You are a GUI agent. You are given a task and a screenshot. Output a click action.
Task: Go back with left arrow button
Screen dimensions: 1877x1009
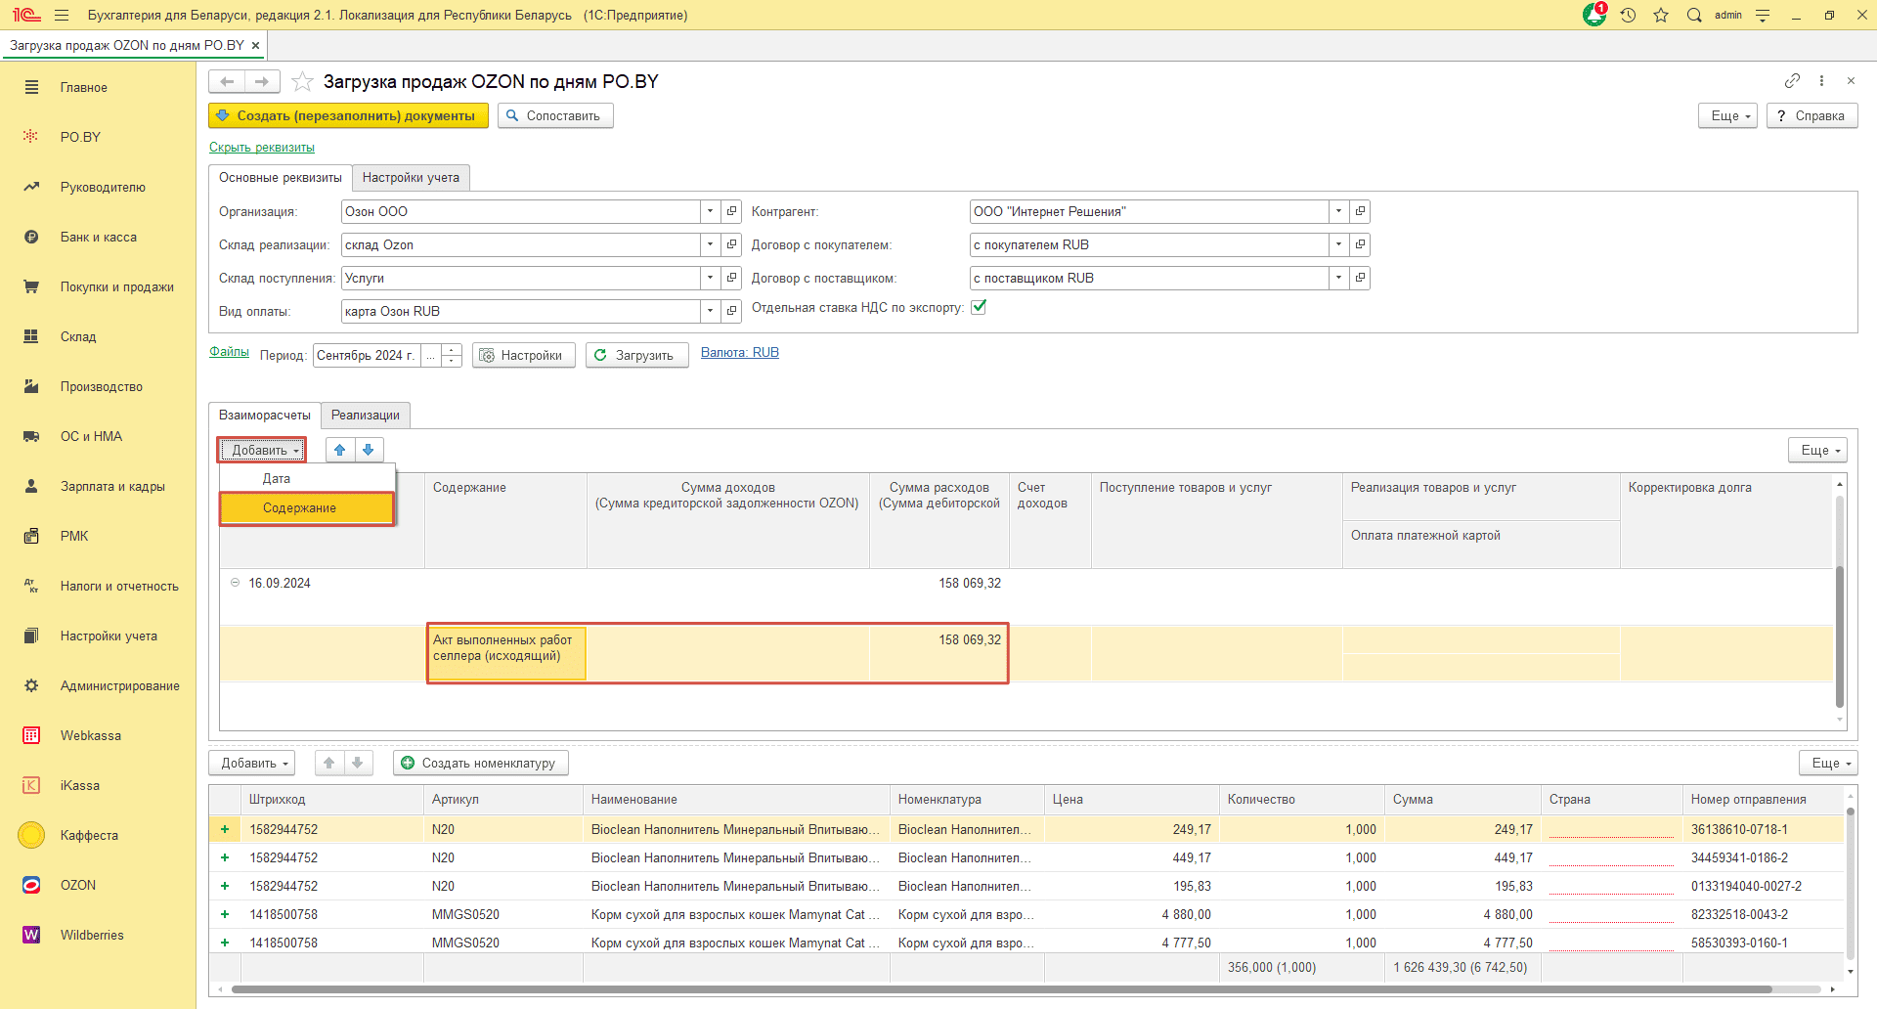pyautogui.click(x=227, y=81)
